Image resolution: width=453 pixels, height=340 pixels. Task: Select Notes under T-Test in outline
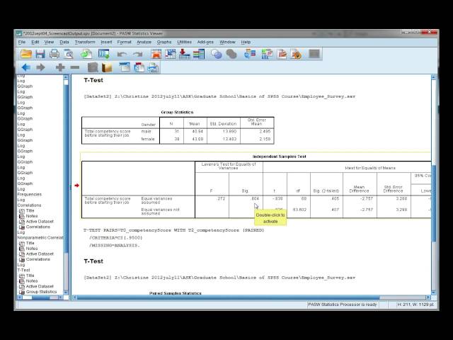click(x=32, y=281)
